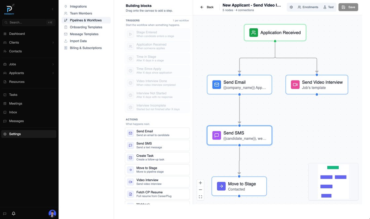Click the Time Since Apply trigger block
Viewport: 370px width, 219px height.
tap(157, 71)
